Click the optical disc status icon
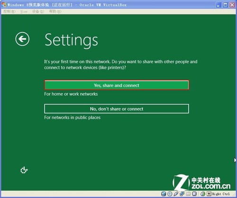The width and height of the screenshot is (237, 198). 170,194
